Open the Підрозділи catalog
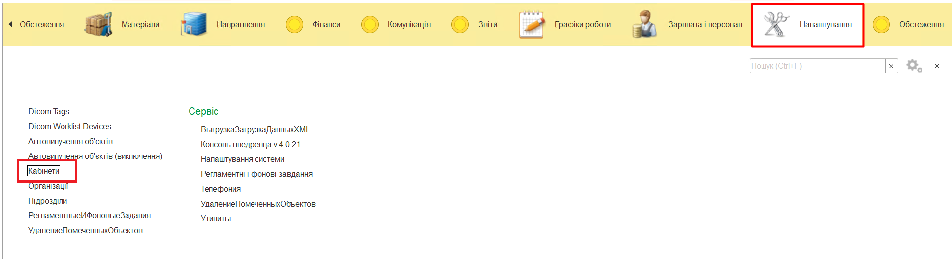The image size is (952, 259). (48, 201)
